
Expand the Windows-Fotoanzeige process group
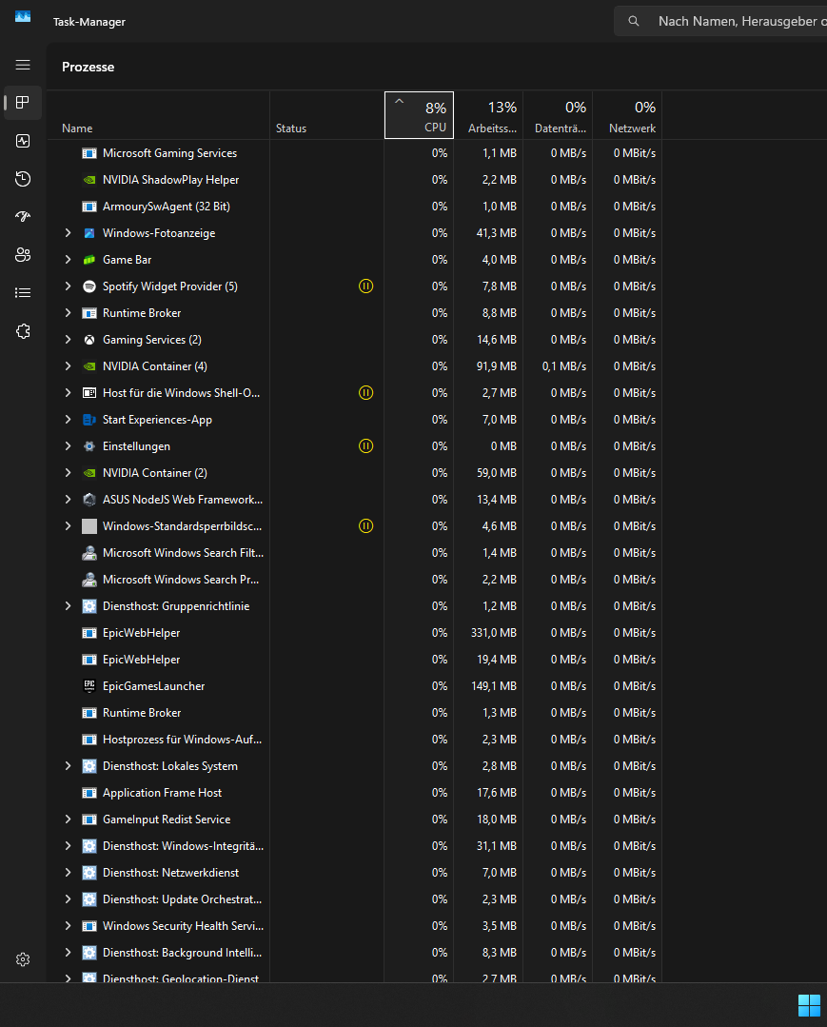69,233
